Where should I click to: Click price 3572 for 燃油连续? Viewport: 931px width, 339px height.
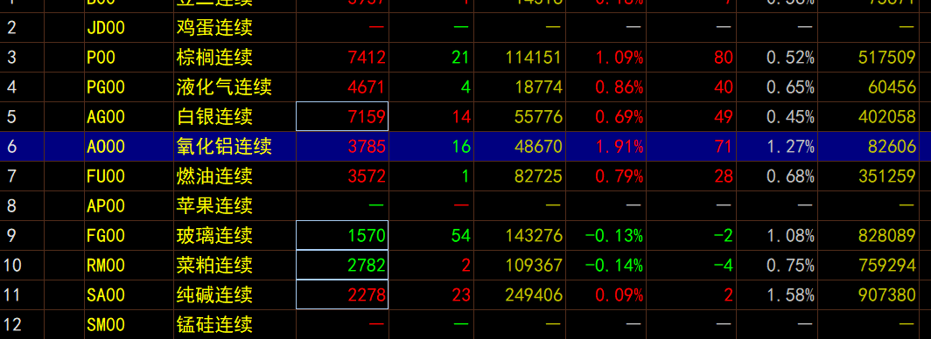pos(367,176)
